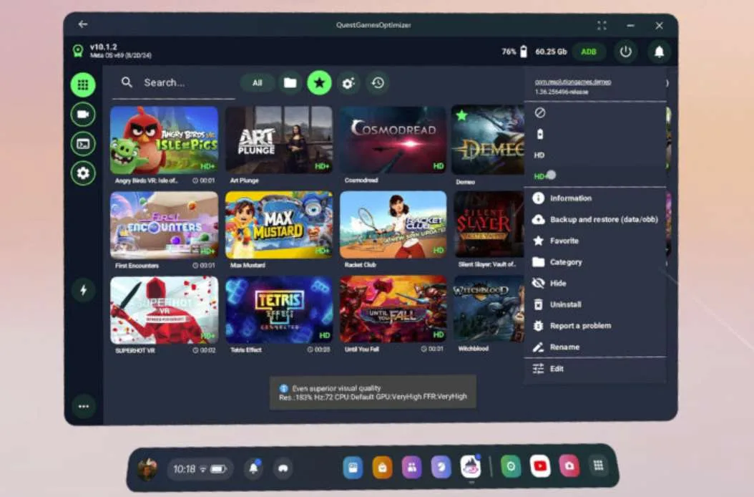Image resolution: width=754 pixels, height=497 pixels.
Task: Open the terminal console sidebar icon
Action: 83,144
